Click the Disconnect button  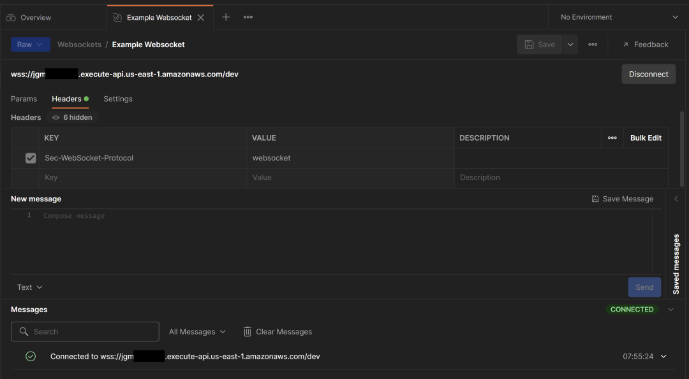pos(648,74)
